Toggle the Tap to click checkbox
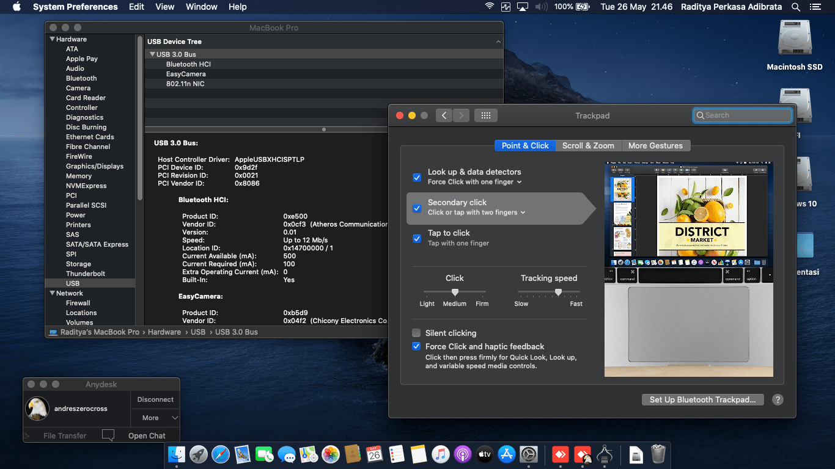This screenshot has height=469, width=835. point(417,239)
